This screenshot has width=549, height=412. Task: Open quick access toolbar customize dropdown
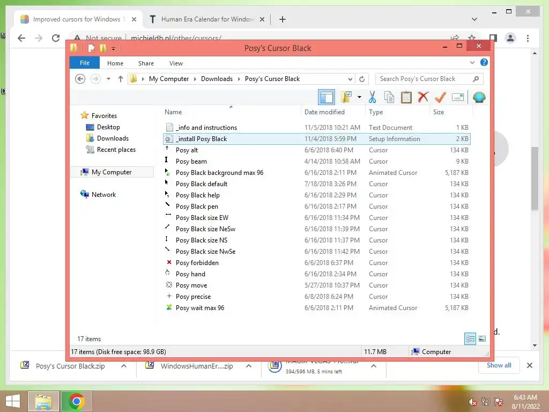113,48
